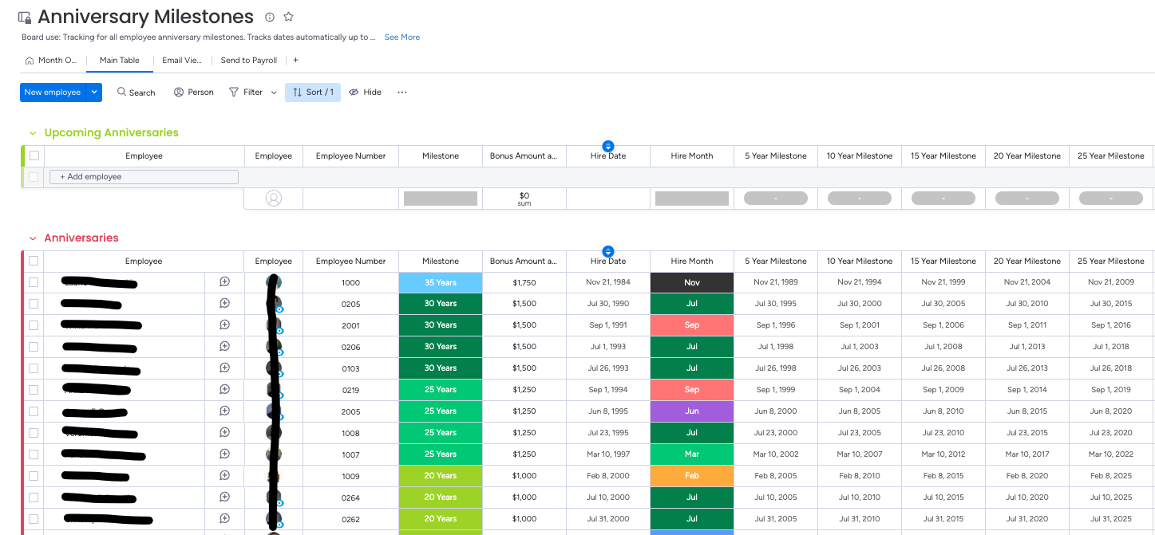1155x535 pixels.
Task: Click the $1,750 bonus amount cell
Action: coord(524,282)
